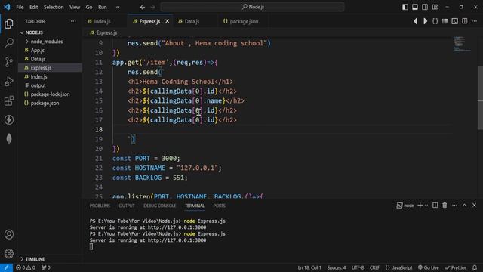Create a new terminal with plus icon
This screenshot has height=272, width=483.
tap(420, 206)
